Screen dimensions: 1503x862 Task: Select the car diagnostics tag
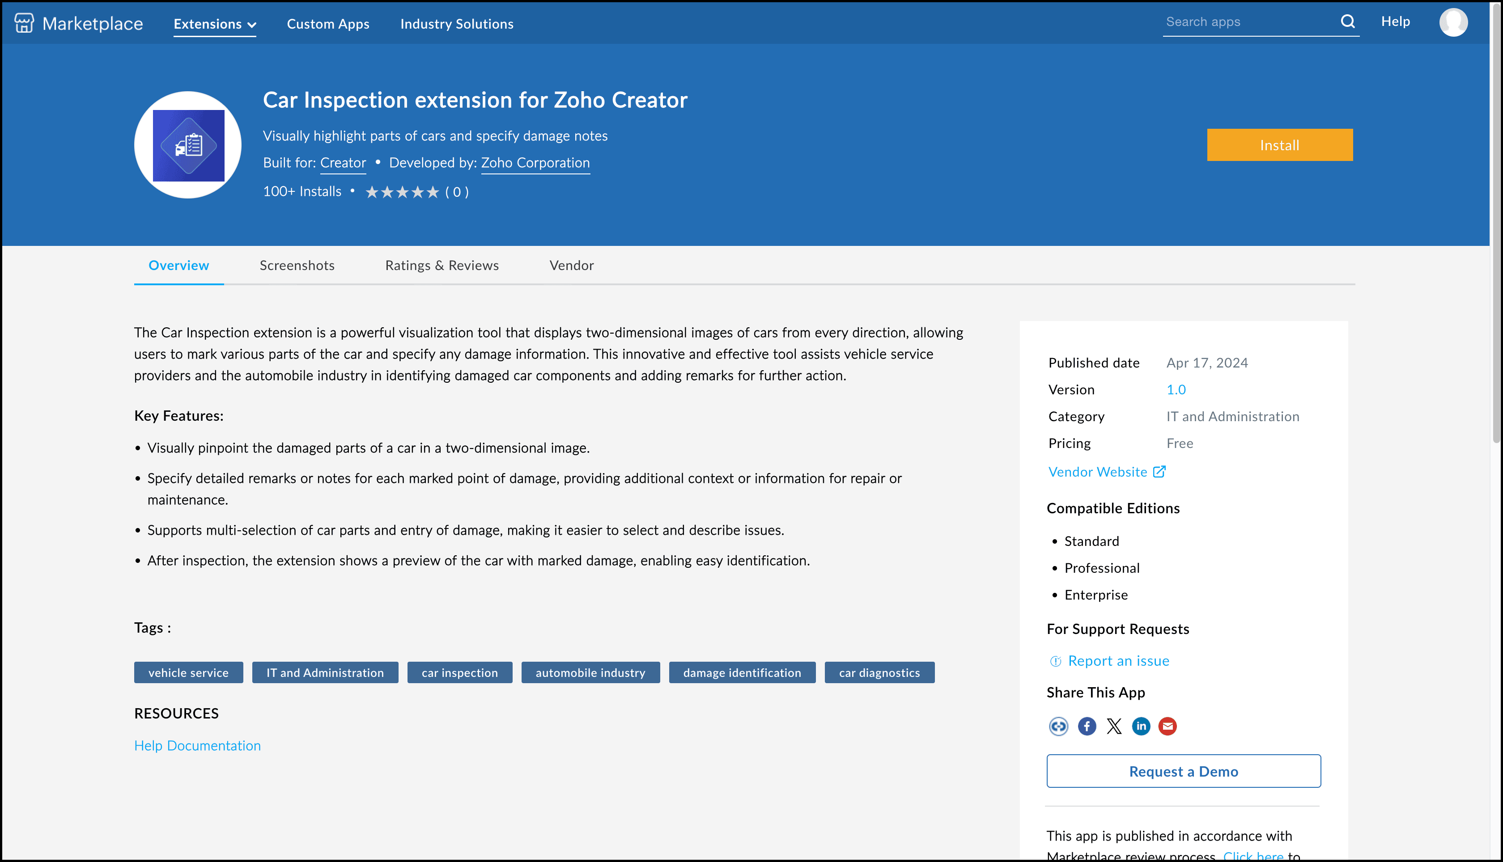(x=879, y=672)
